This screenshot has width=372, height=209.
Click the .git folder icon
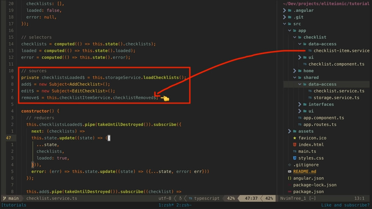tap(290, 17)
